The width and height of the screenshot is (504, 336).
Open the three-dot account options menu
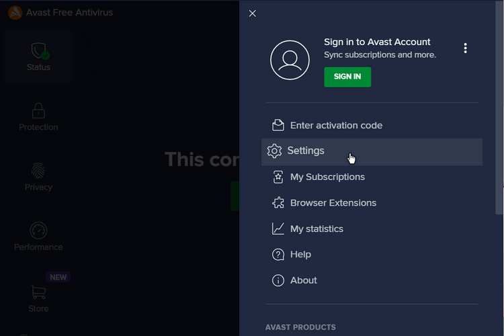(465, 48)
